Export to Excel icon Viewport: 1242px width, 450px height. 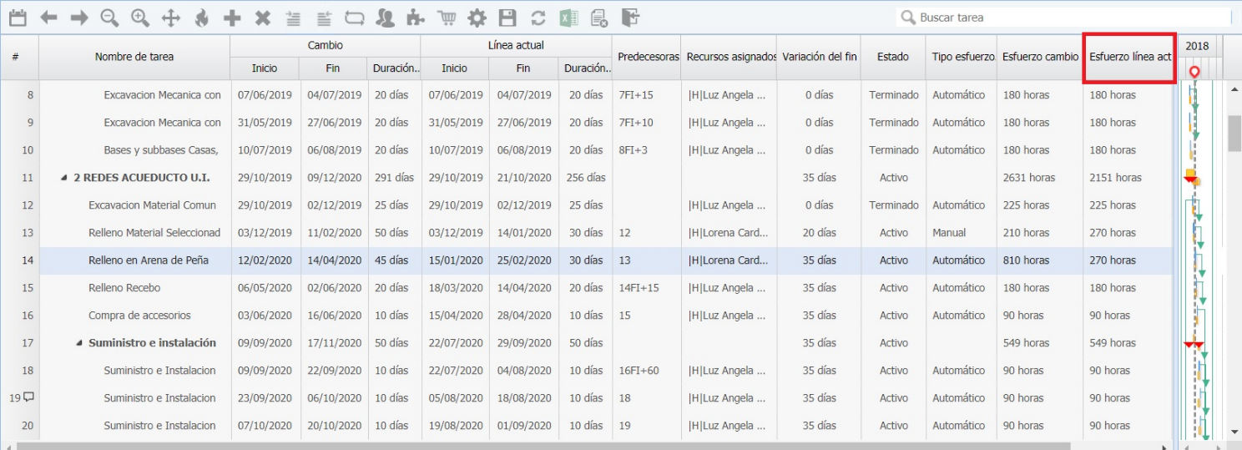[x=568, y=17]
